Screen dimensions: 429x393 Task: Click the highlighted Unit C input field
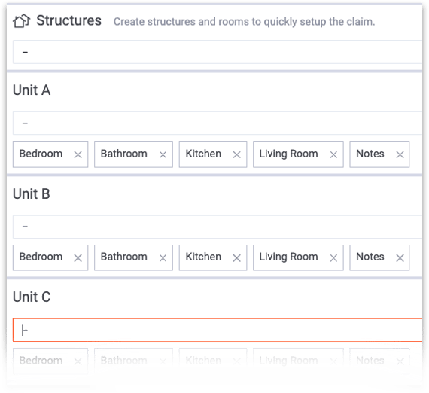coord(218,330)
